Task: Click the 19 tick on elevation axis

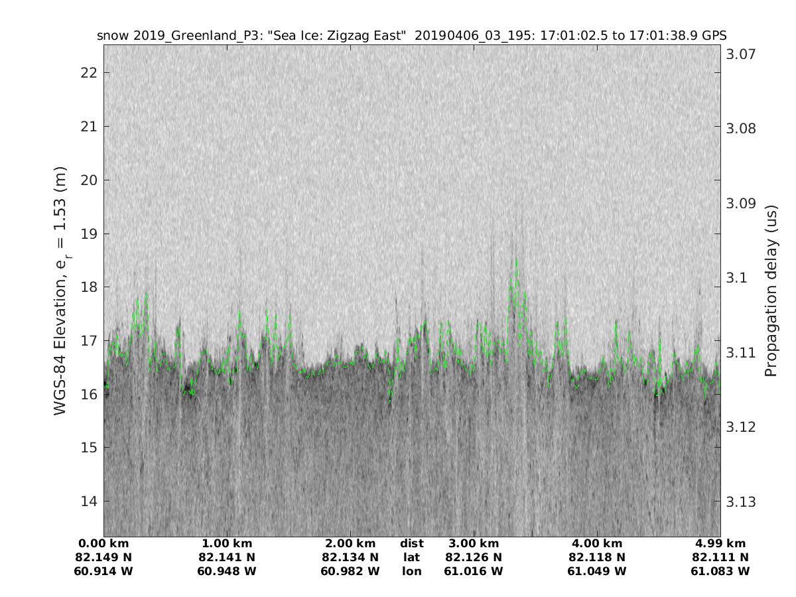Action: 91,233
